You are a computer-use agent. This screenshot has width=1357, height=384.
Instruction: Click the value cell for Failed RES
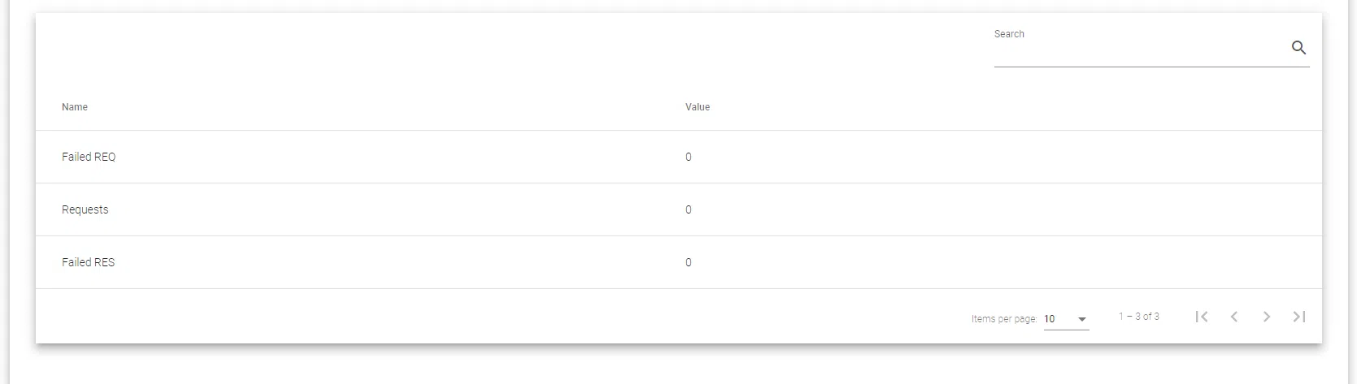pos(689,262)
